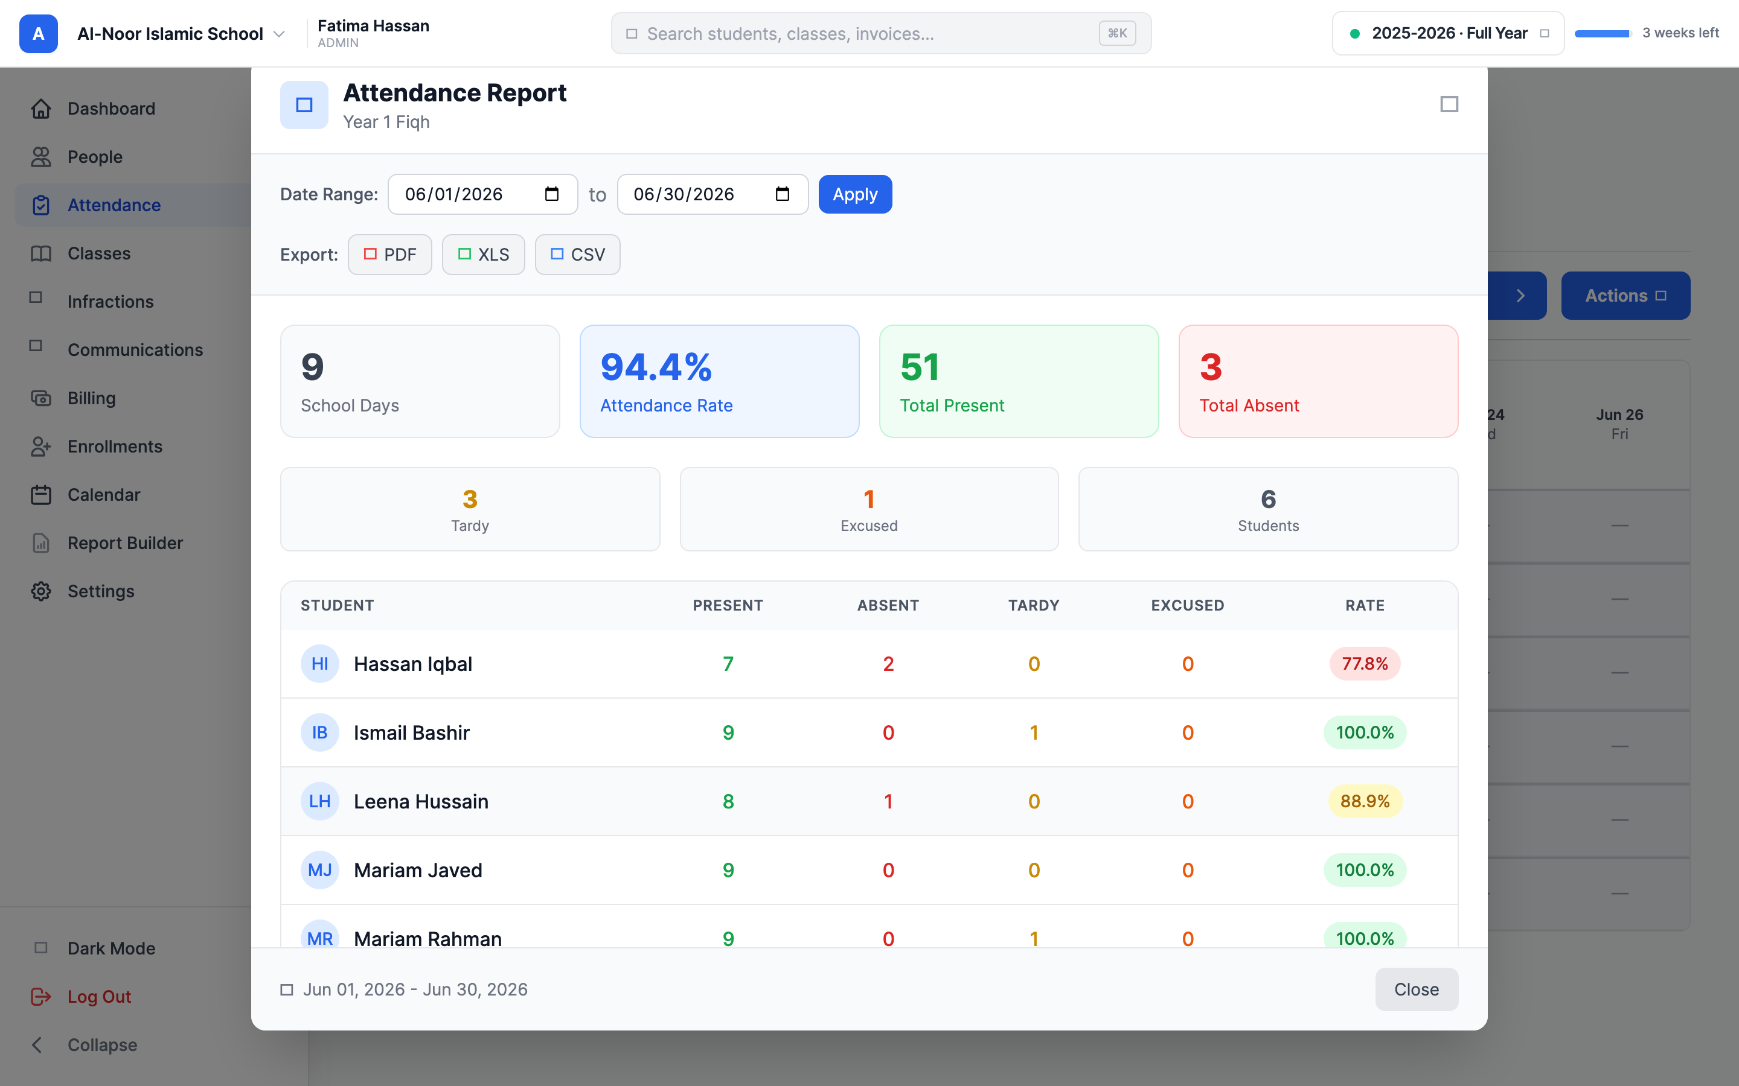The width and height of the screenshot is (1739, 1086).
Task: Open the Actions dropdown button
Action: point(1625,295)
